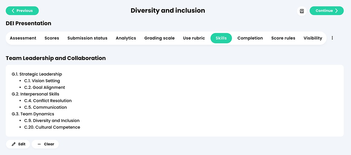Switch to the Assessment tab

pos(23,38)
